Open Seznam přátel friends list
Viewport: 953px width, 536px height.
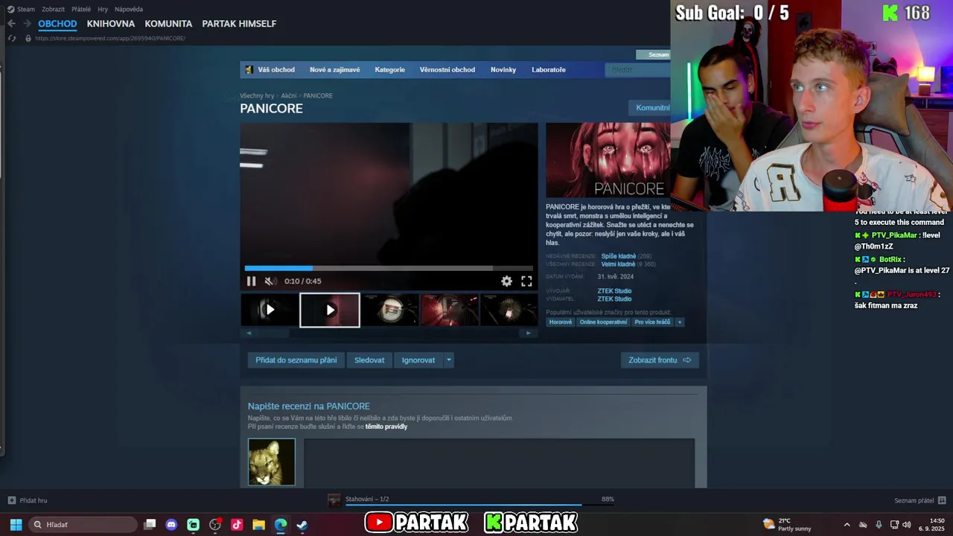point(919,500)
